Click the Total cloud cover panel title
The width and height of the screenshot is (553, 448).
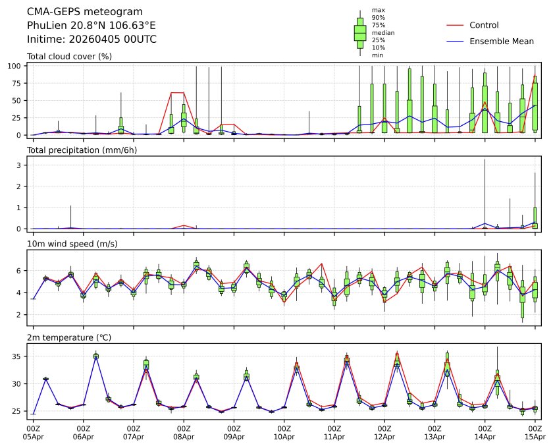[69, 56]
